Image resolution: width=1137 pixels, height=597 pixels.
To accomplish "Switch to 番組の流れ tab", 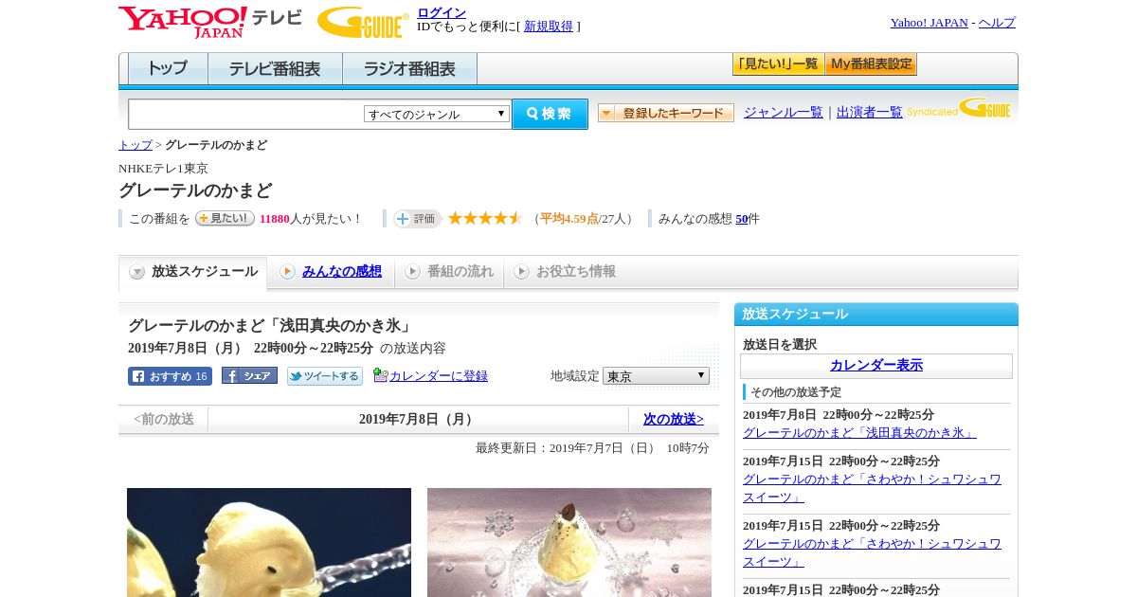I will (x=449, y=272).
